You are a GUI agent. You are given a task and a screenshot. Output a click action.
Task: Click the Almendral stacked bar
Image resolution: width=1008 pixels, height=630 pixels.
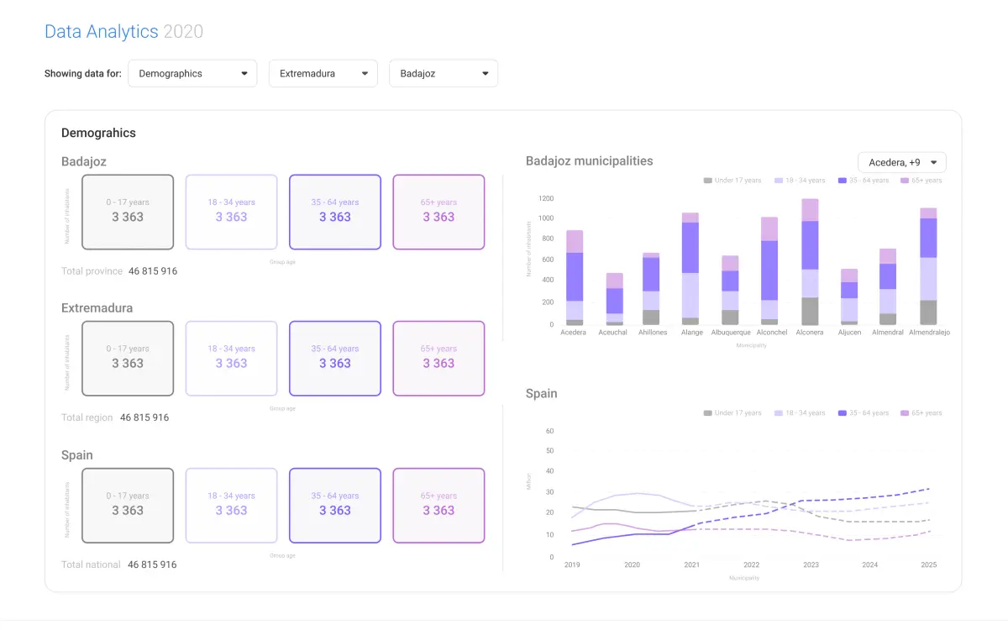[x=888, y=286]
